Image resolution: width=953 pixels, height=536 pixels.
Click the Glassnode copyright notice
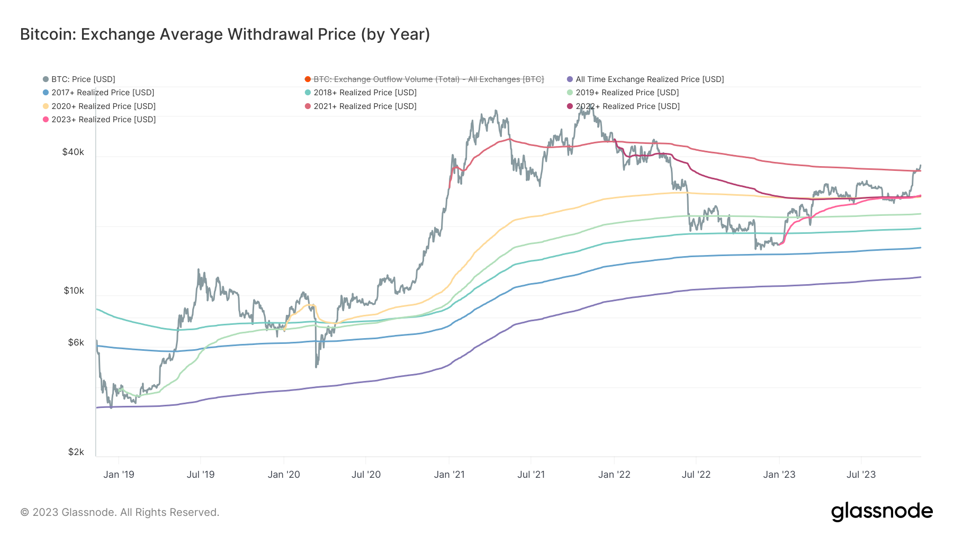coord(120,512)
